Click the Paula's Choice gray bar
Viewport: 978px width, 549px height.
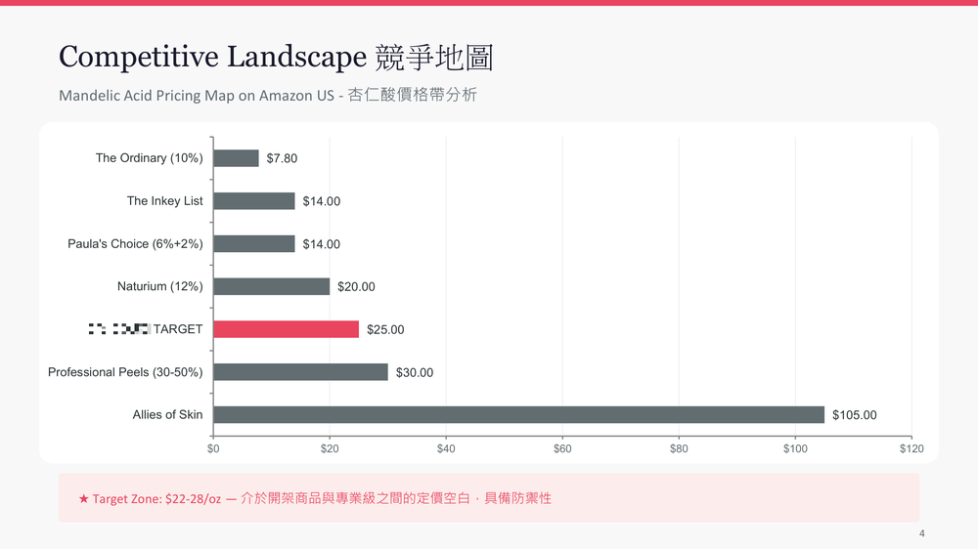click(254, 243)
